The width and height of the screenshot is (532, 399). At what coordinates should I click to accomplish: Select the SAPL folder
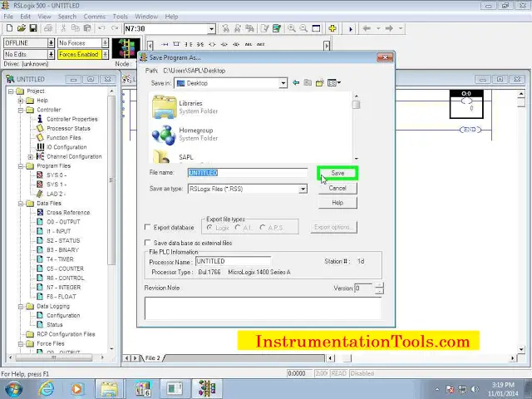[x=173, y=157]
